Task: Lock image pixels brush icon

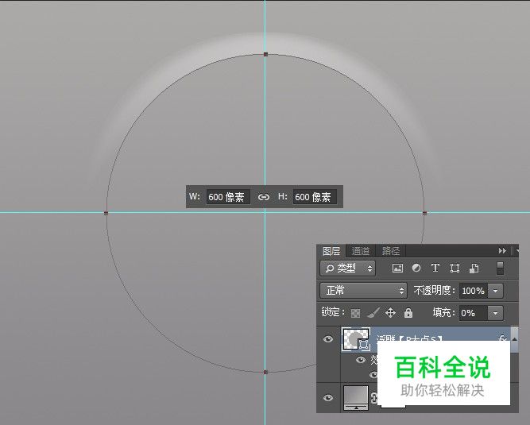Action: point(373,313)
